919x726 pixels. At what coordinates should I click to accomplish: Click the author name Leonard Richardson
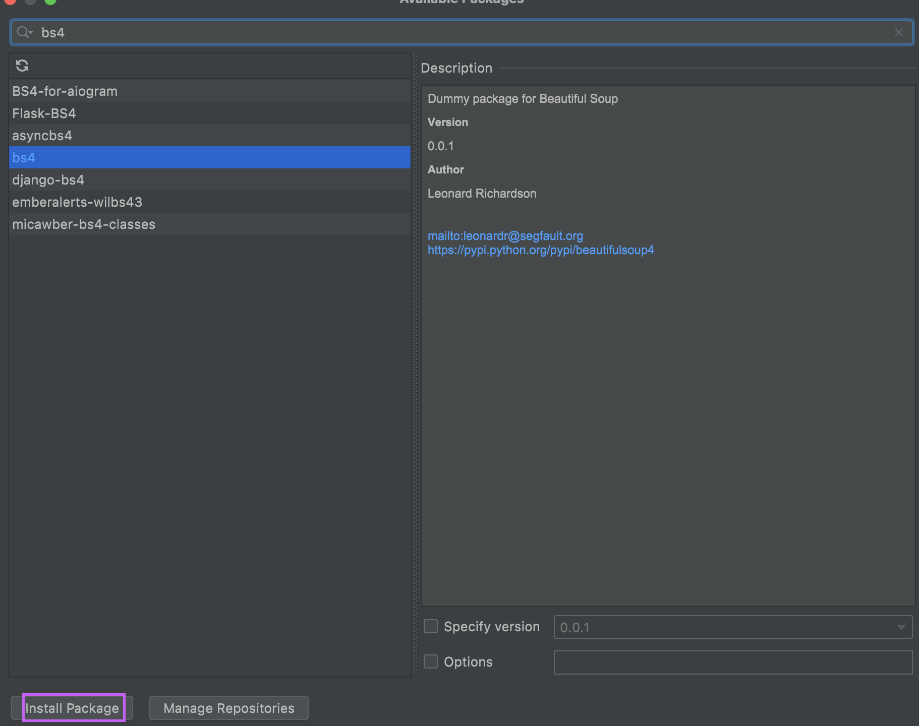click(482, 194)
